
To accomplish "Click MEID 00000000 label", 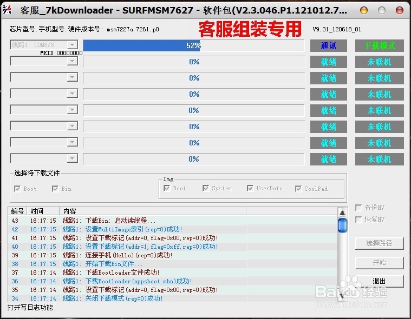I will (61, 53).
